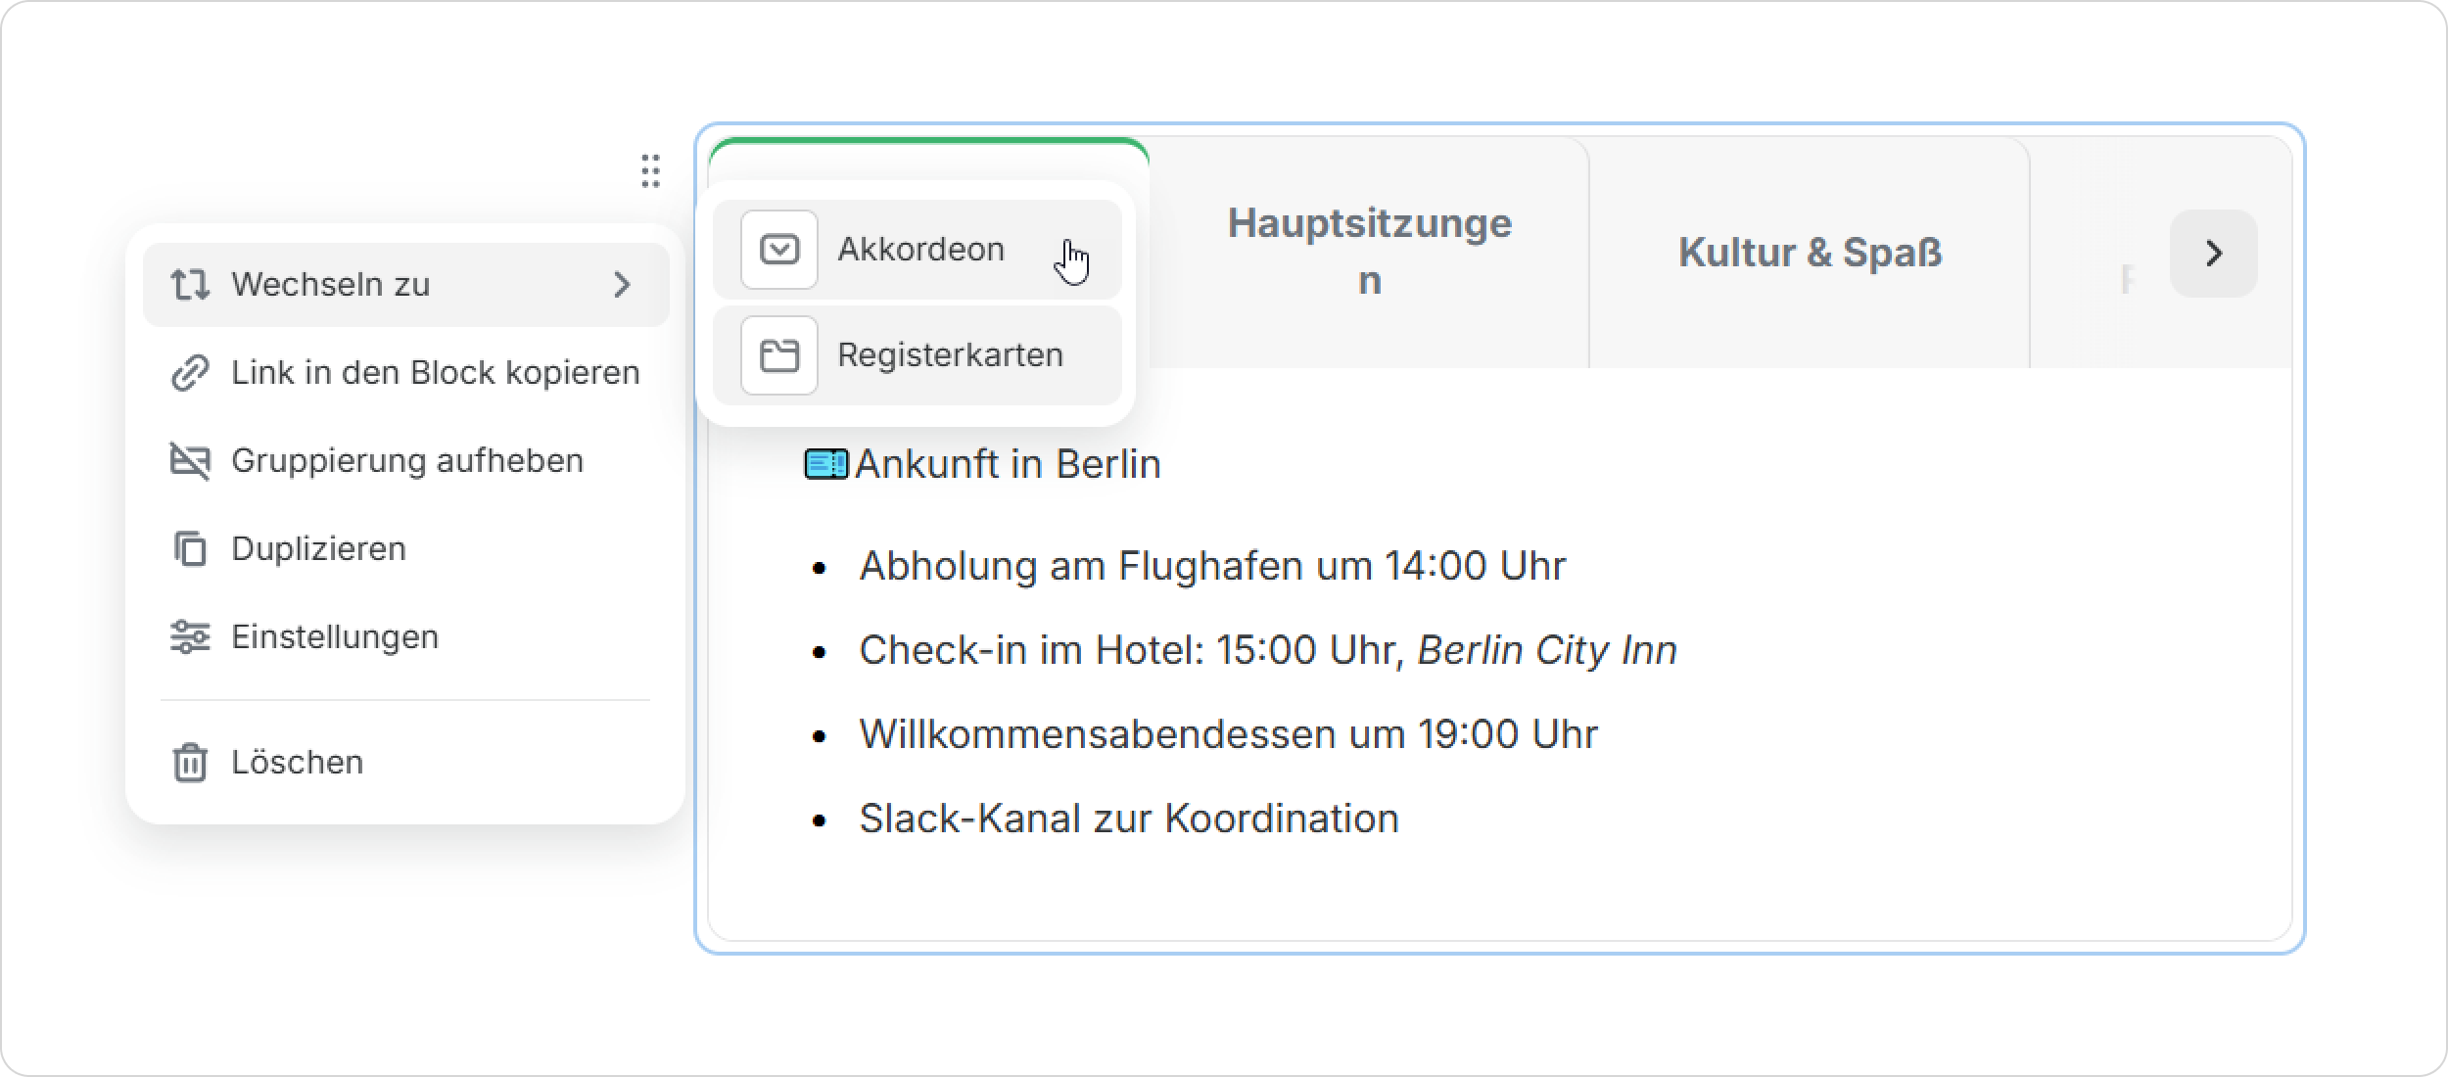Viewport: 2448px width, 1077px height.
Task: Switch to the Hauptsitzungen tab
Action: pyautogui.click(x=1369, y=253)
